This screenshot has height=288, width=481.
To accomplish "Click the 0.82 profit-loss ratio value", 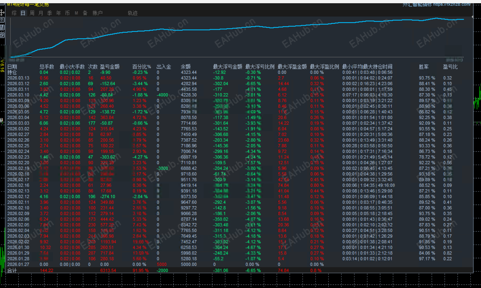I will [x=448, y=253].
